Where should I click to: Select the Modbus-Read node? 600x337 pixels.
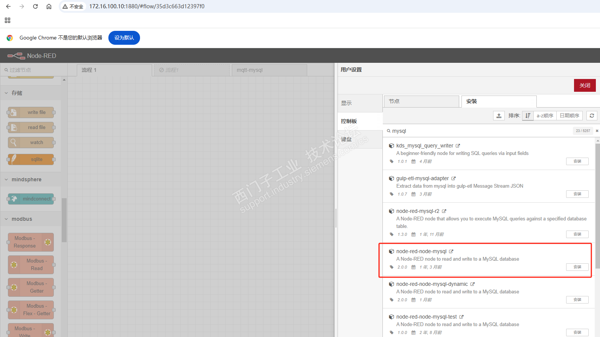coord(31,265)
